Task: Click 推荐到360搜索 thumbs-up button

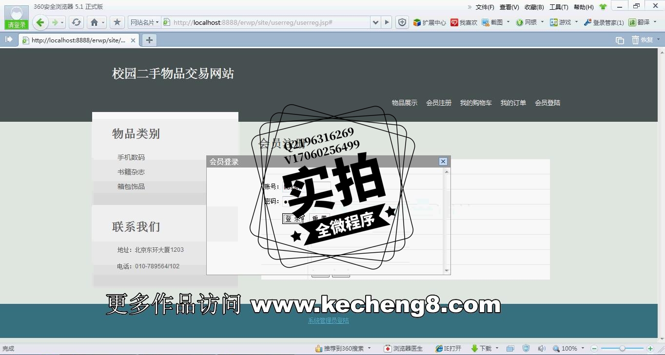Action: (339, 349)
